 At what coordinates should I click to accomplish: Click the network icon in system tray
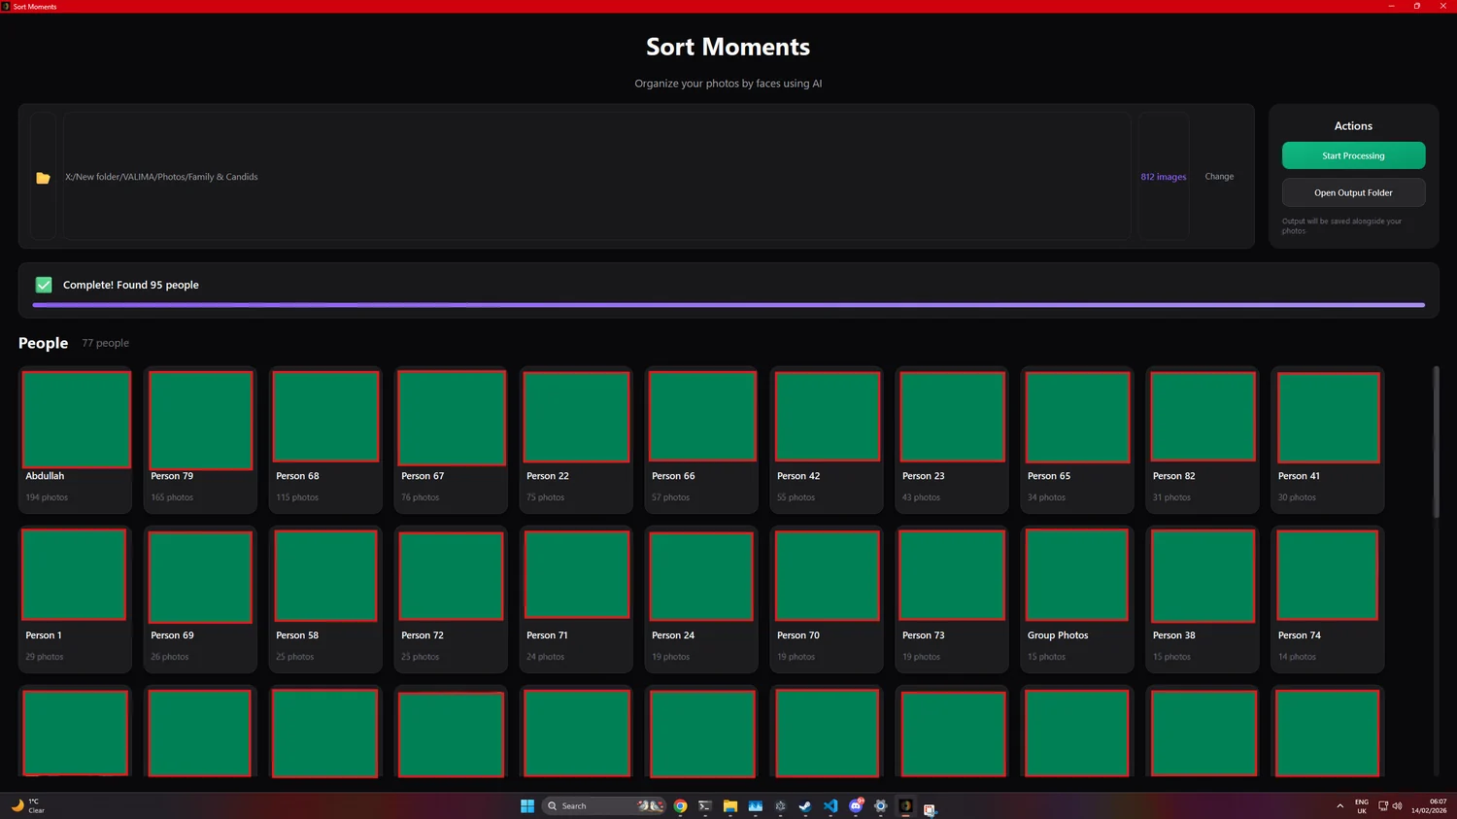pyautogui.click(x=1383, y=806)
